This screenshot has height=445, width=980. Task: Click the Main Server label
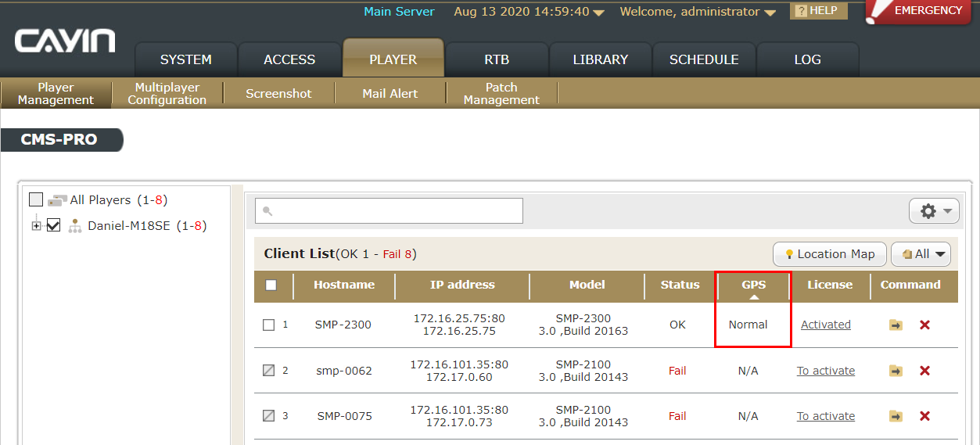click(399, 12)
